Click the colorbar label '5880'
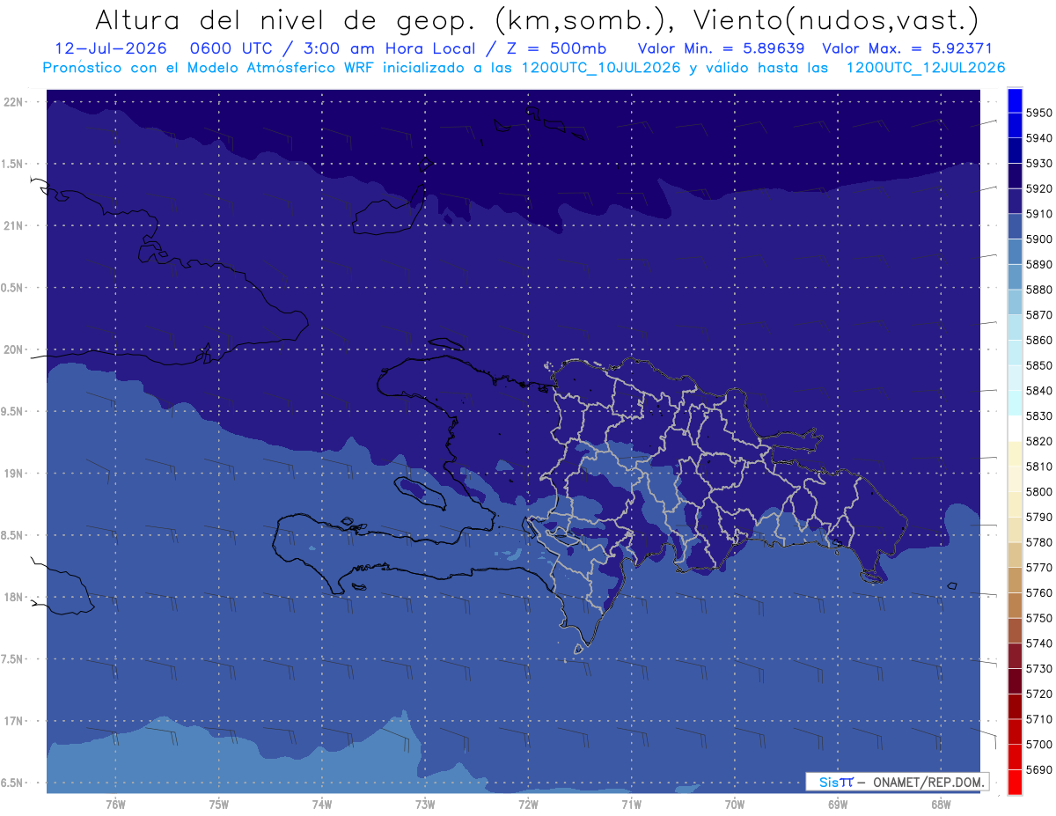Screen dimensions: 1056x816 [1038, 290]
